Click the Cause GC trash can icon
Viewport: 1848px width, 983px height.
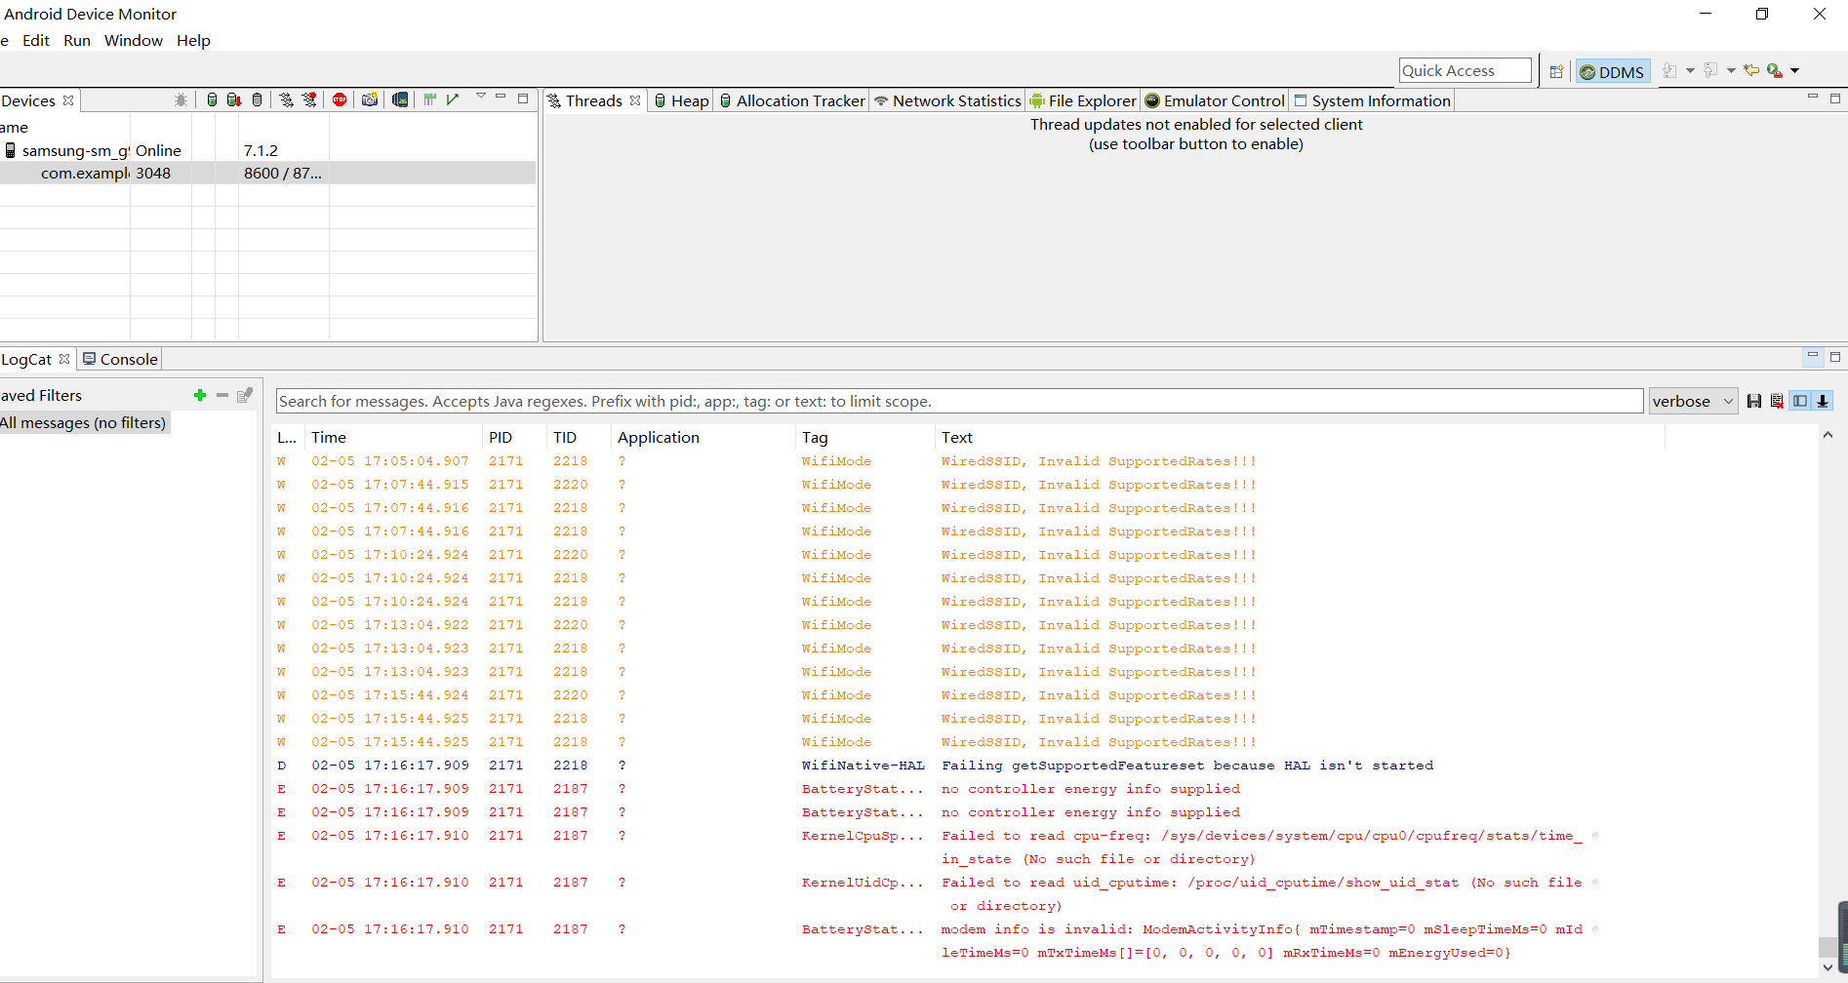pyautogui.click(x=257, y=99)
